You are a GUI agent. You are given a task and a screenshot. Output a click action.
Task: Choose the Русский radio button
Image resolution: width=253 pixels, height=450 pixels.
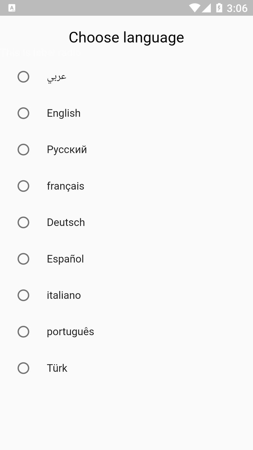23,150
